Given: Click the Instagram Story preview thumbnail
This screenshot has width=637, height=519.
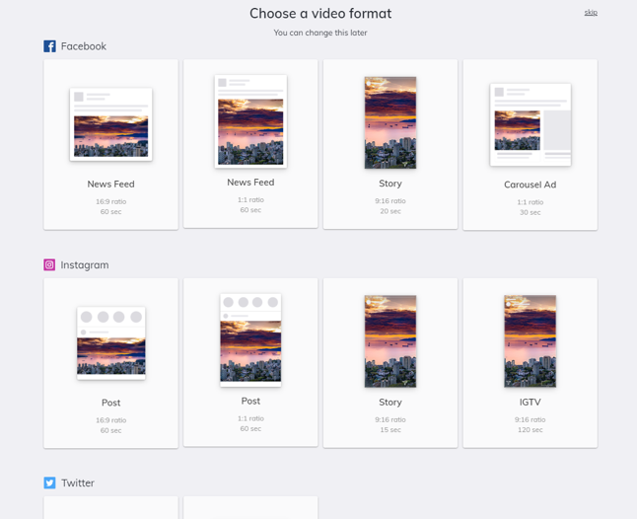Looking at the screenshot, I should coord(390,341).
